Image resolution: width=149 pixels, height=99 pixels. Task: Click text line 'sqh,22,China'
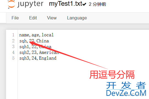(34, 41)
